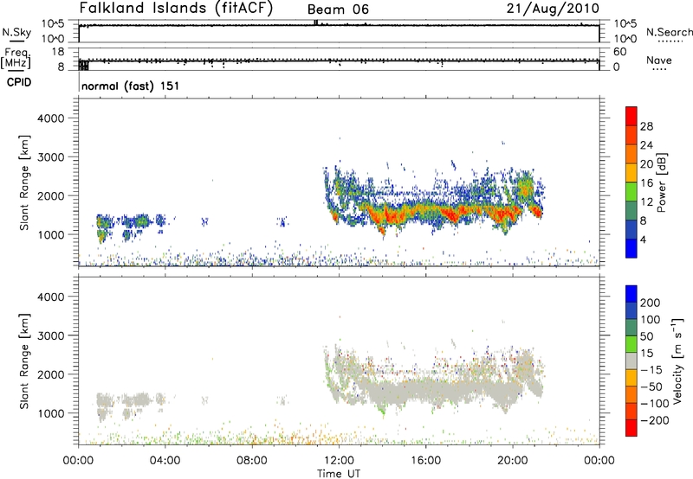Click the "200" tick on the Velocity colorbar
Image resolution: width=693 pixels, height=479 pixels.
(651, 303)
